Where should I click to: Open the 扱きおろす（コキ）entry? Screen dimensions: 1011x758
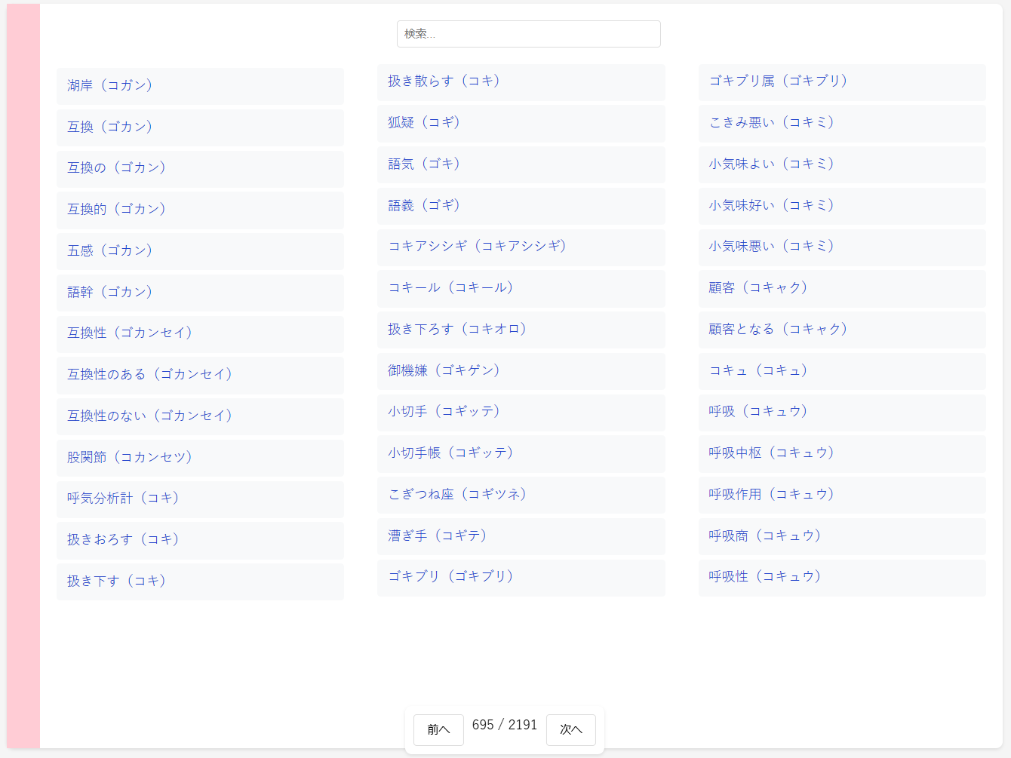click(200, 540)
